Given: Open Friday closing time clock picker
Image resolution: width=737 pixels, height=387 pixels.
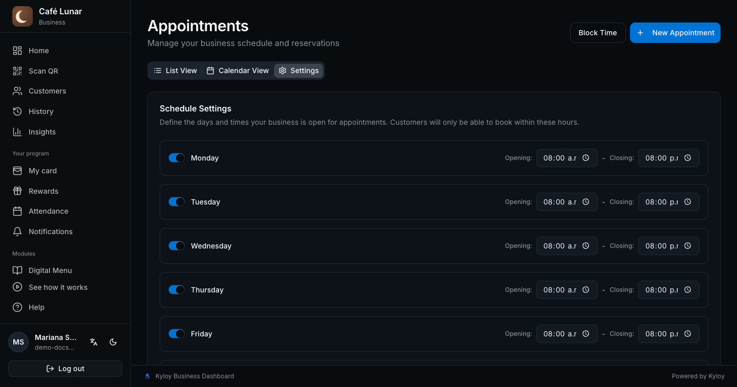Looking at the screenshot, I should pyautogui.click(x=688, y=334).
